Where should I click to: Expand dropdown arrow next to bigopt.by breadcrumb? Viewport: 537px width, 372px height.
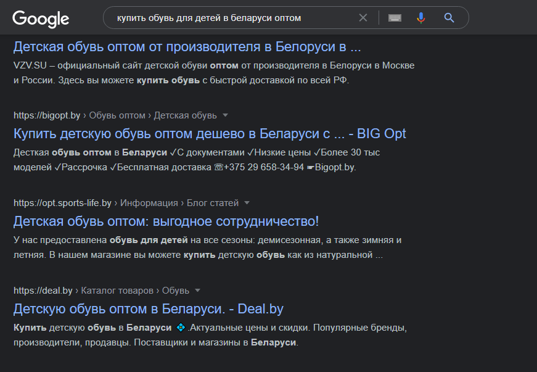point(226,115)
